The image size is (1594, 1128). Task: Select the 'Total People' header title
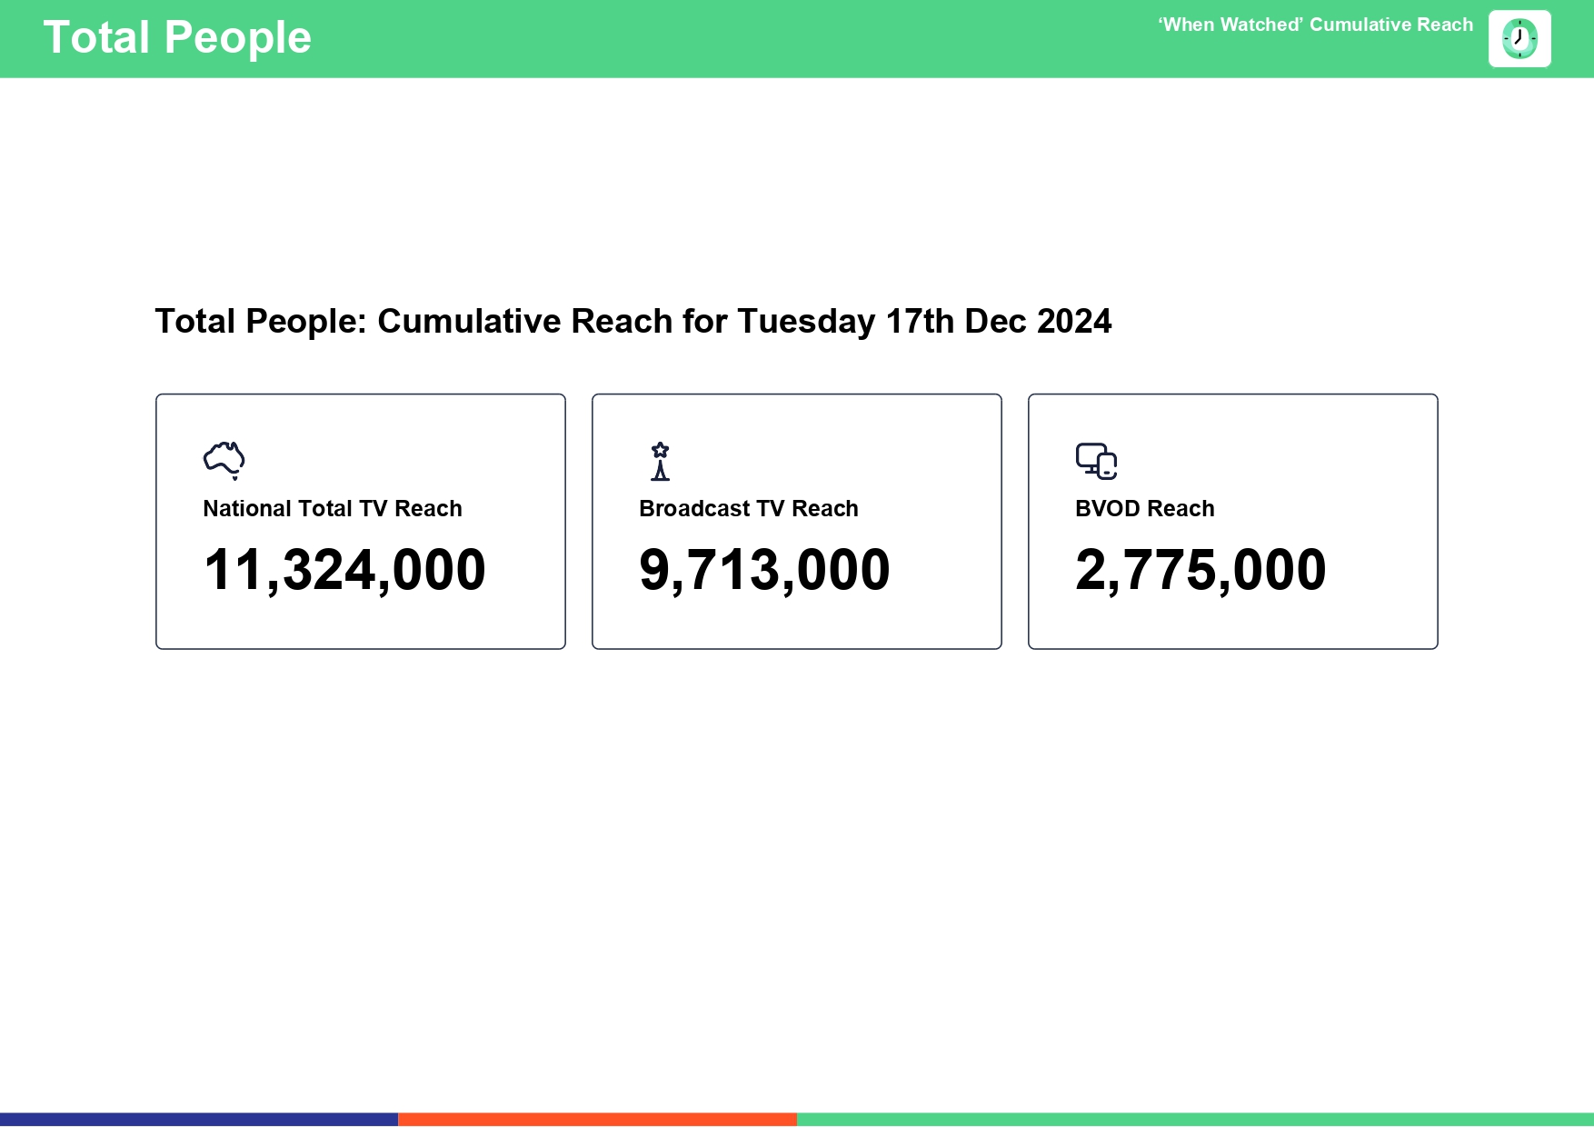pos(177,38)
